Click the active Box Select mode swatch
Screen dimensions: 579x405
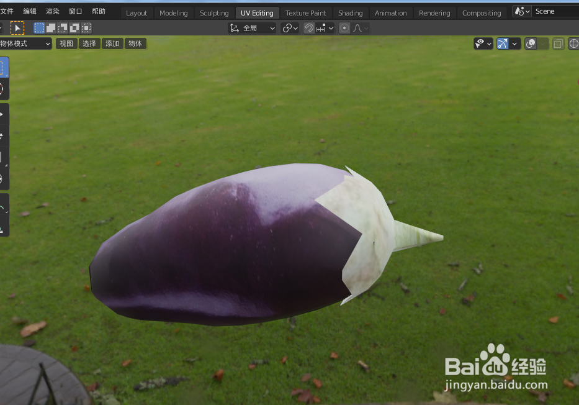(x=38, y=28)
